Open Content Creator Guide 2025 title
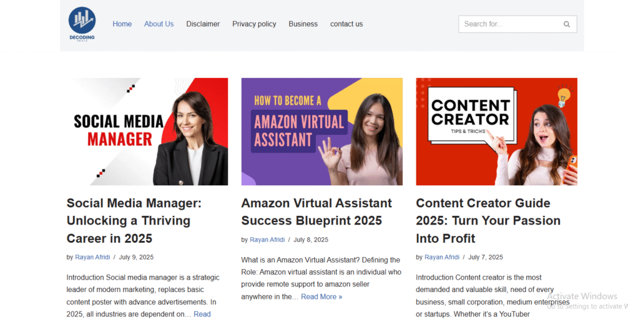The image size is (628, 322). click(488, 220)
